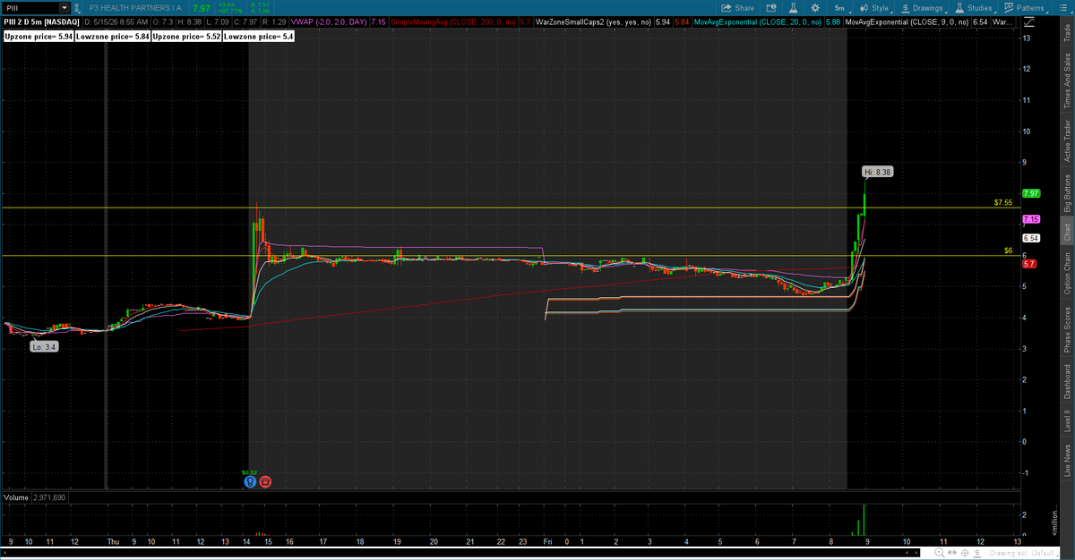Click the MovAvgExponential CLOSE 20 study label
The height and width of the screenshot is (560, 1075).
click(760, 21)
